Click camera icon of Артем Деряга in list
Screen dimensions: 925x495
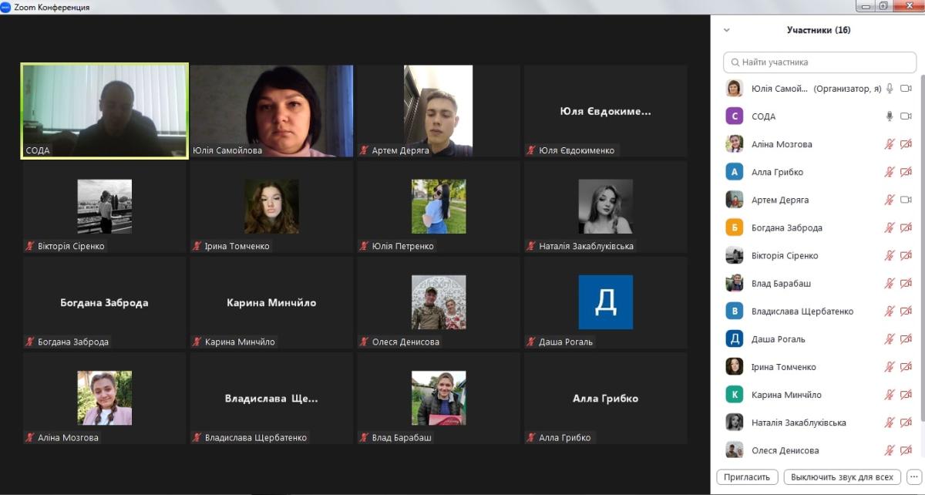pyautogui.click(x=906, y=200)
